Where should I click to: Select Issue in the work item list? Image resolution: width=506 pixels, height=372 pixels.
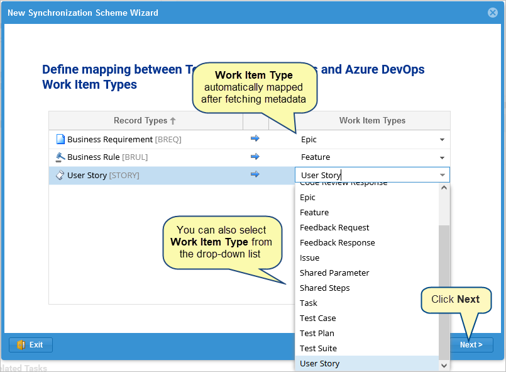point(309,257)
